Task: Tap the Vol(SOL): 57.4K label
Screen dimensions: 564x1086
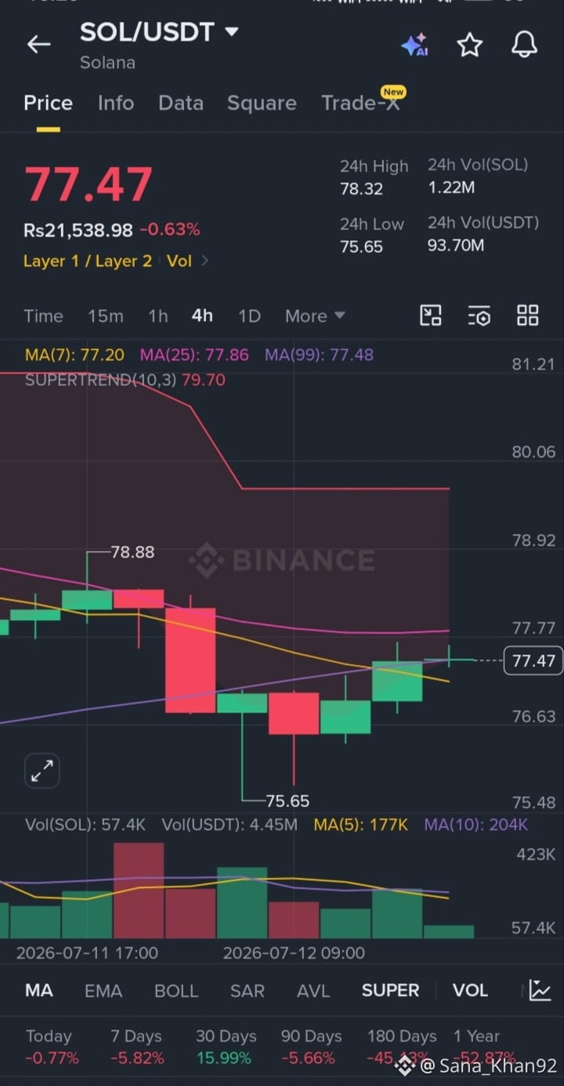Action: [x=85, y=824]
